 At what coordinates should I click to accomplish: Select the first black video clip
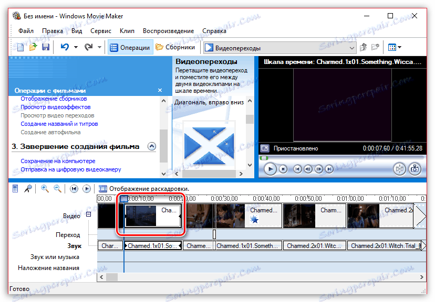click(x=110, y=216)
